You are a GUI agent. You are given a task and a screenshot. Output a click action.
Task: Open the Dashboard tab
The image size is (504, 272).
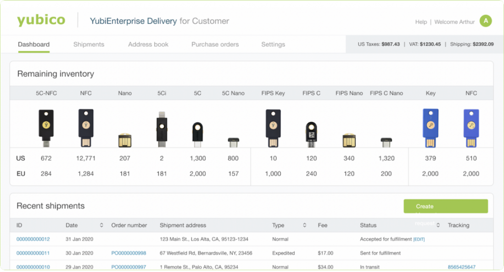pyautogui.click(x=34, y=44)
